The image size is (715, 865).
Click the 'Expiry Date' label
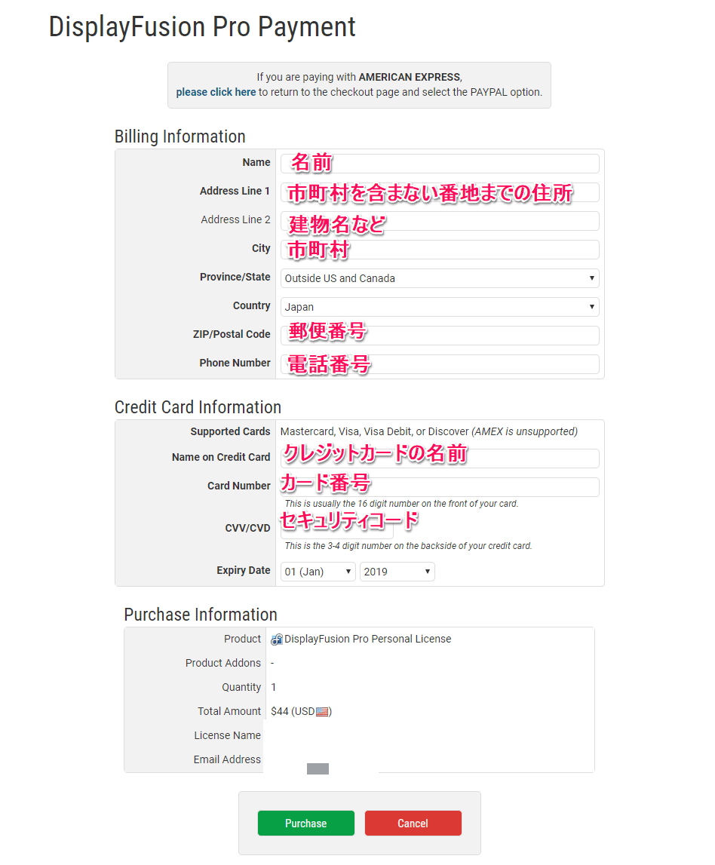coord(244,570)
